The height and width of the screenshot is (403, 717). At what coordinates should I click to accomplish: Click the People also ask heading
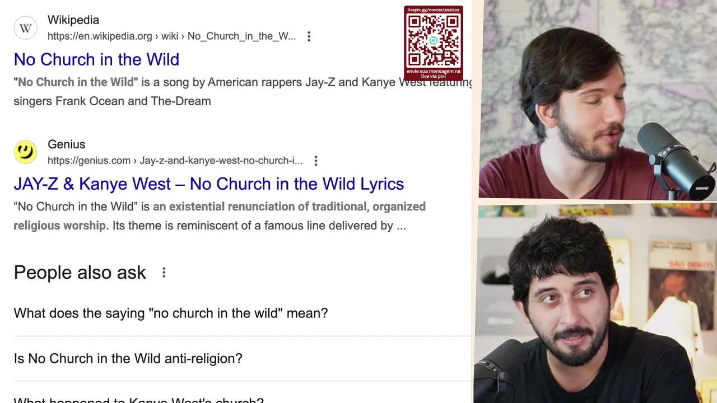coord(80,273)
